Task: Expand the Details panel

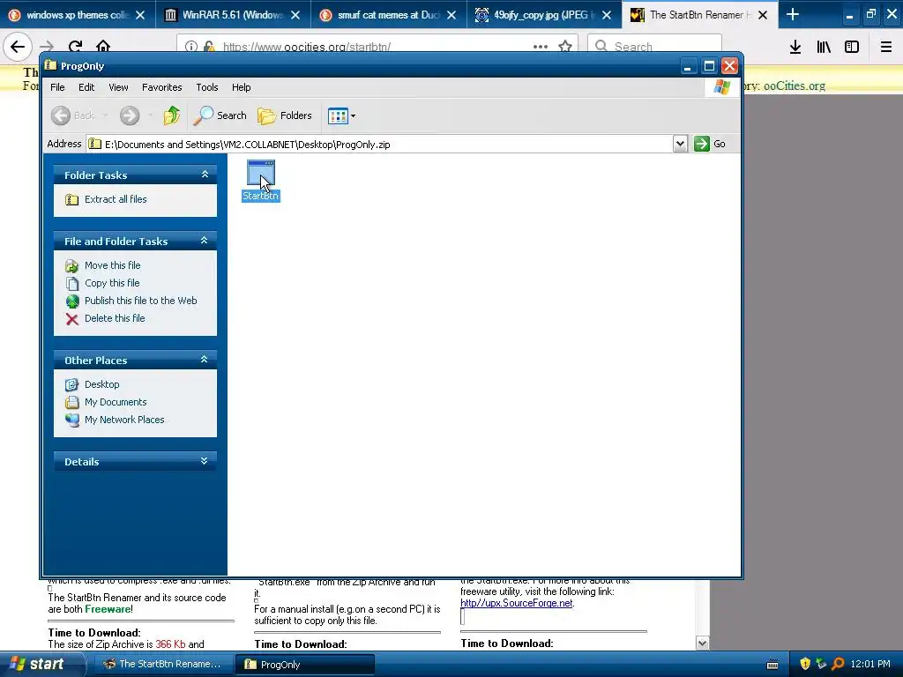Action: [x=205, y=460]
